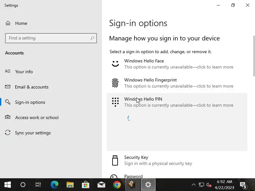Click 'Sign in with a physical security key'

pyautogui.click(x=158, y=163)
